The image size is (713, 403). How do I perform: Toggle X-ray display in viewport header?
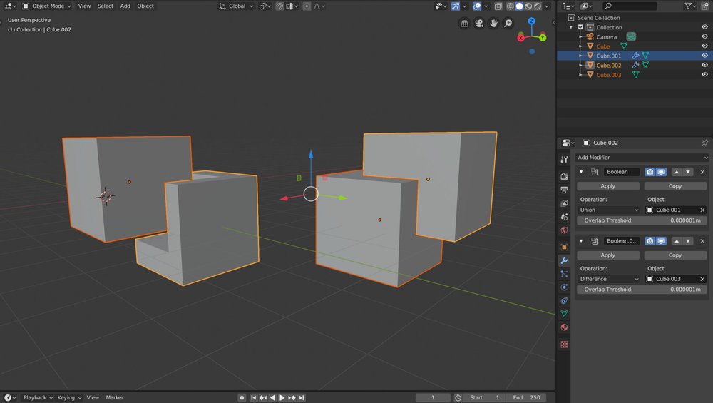[x=498, y=6]
